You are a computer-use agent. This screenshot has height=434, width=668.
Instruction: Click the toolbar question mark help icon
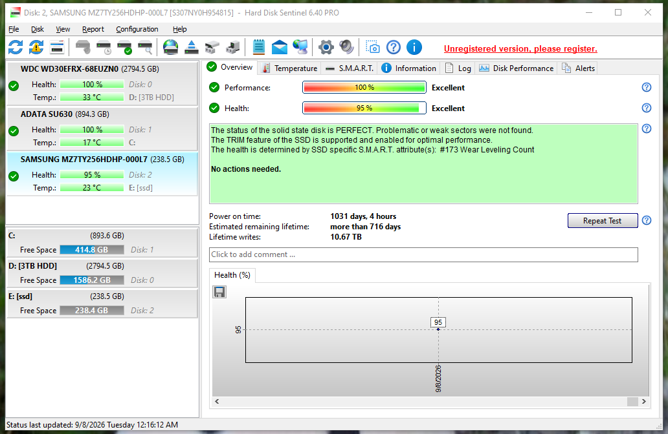click(x=393, y=47)
